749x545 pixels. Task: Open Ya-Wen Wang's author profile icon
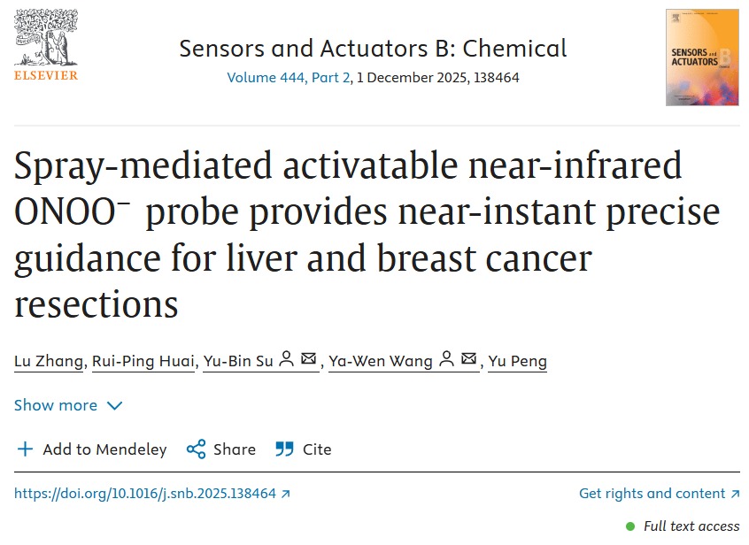tap(446, 359)
